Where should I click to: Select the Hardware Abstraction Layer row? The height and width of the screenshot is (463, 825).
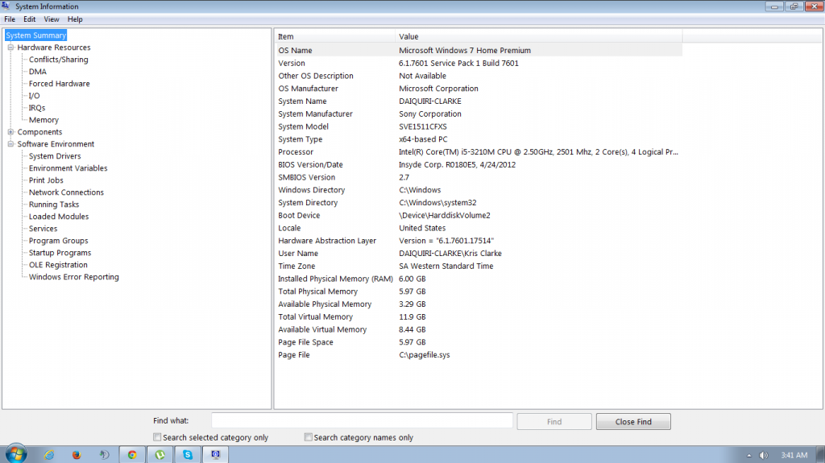pyautogui.click(x=479, y=241)
